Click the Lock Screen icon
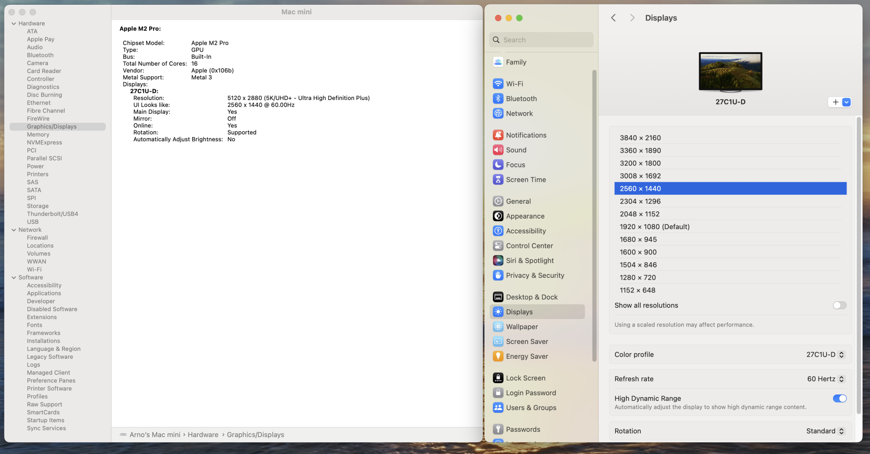 [498, 378]
